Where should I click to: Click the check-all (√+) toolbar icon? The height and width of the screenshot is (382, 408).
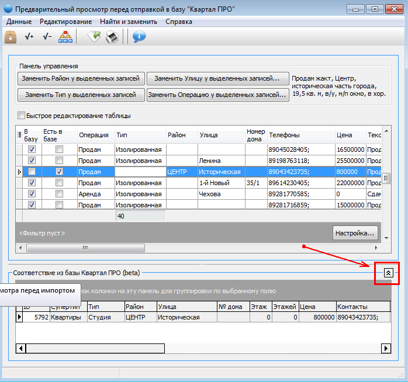click(29, 37)
